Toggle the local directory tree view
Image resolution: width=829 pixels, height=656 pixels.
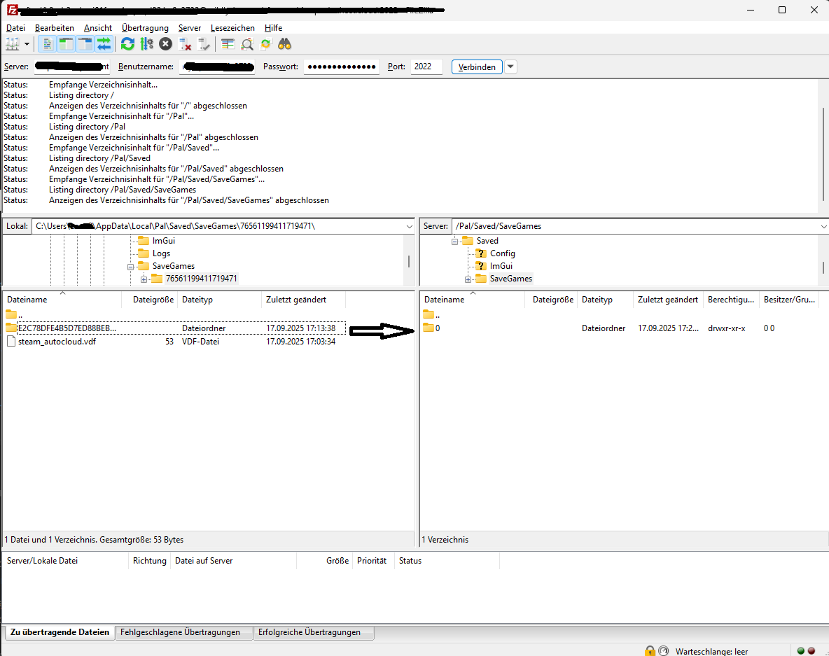click(x=66, y=44)
